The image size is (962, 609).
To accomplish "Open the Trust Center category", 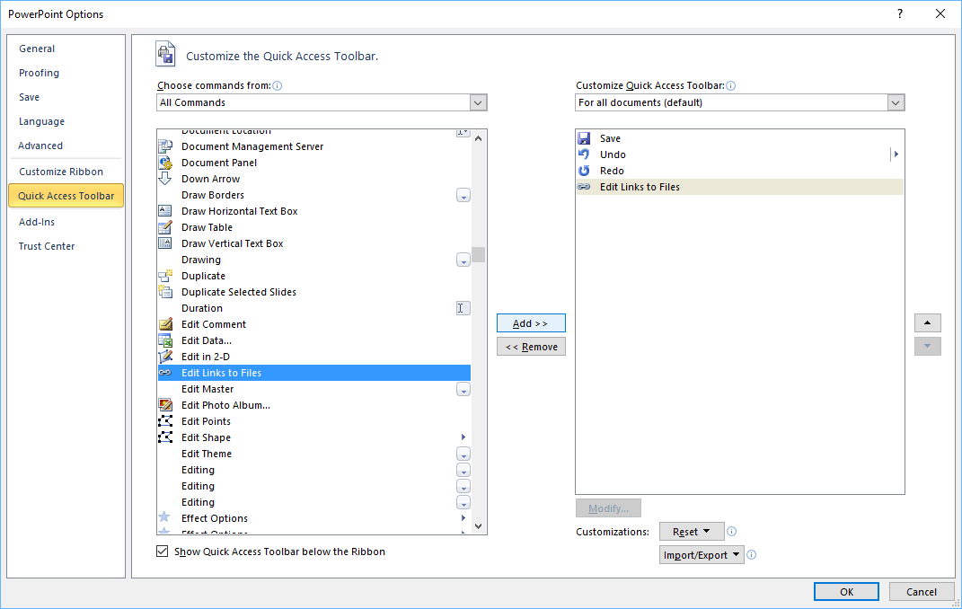I will coord(47,246).
